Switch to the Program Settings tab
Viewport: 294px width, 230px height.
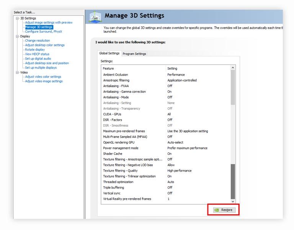(134, 54)
